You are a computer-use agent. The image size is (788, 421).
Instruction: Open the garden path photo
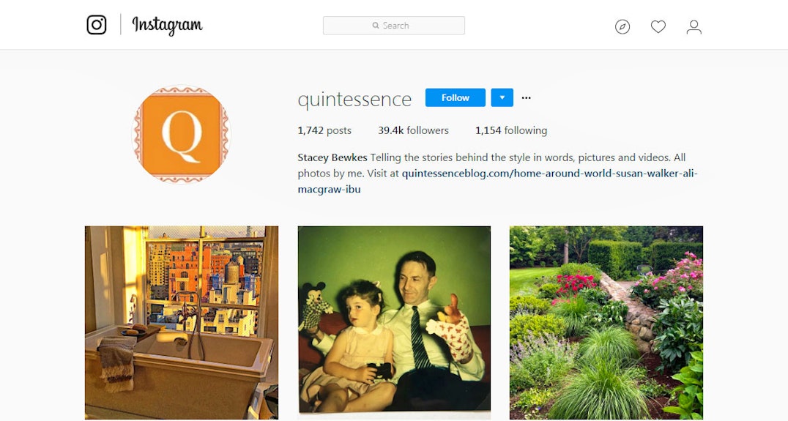[x=606, y=323]
